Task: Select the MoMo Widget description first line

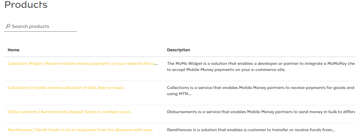Action: 261,63
